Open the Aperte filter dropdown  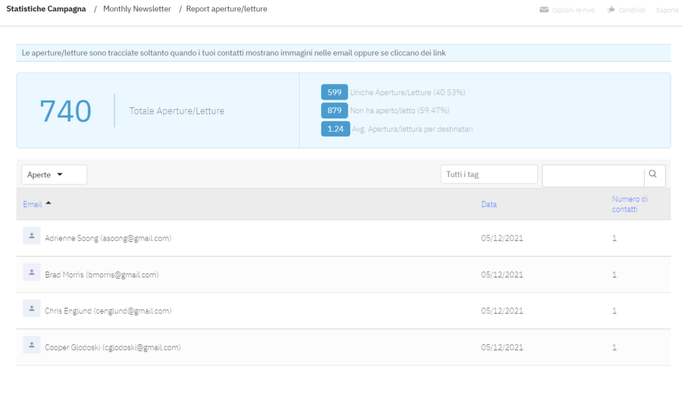pos(54,175)
